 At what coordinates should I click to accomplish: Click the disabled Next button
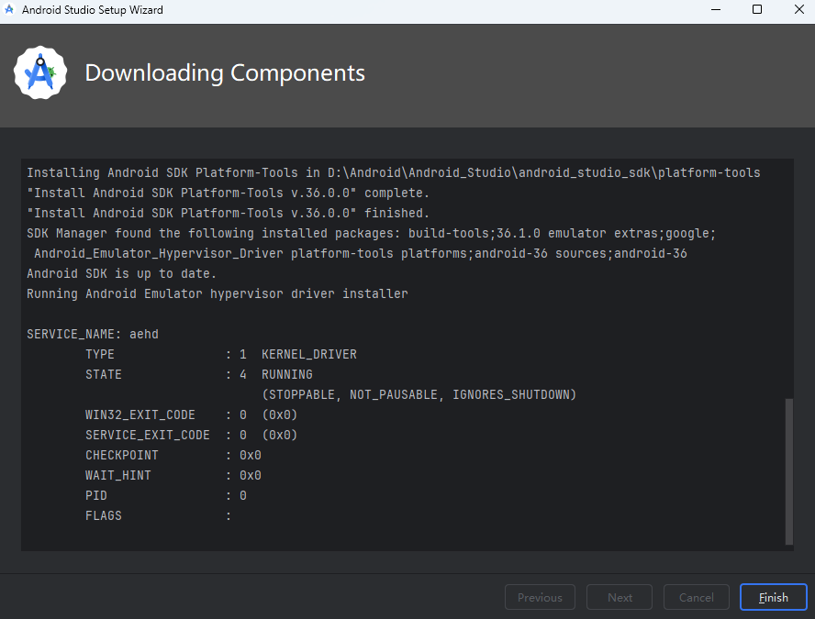(619, 597)
